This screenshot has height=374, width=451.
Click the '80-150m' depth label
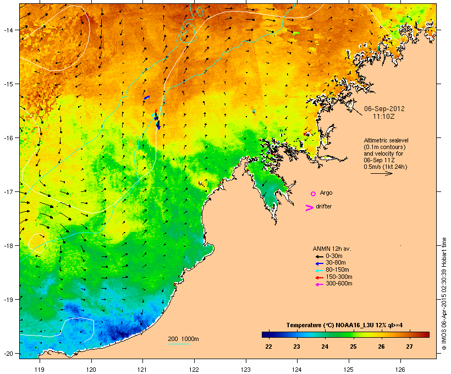click(337, 270)
